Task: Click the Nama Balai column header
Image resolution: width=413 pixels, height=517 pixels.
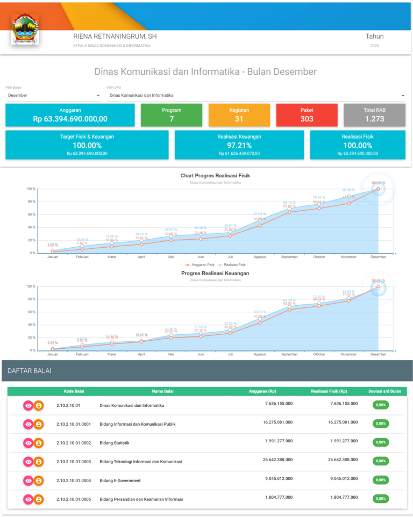Action: pos(162,391)
